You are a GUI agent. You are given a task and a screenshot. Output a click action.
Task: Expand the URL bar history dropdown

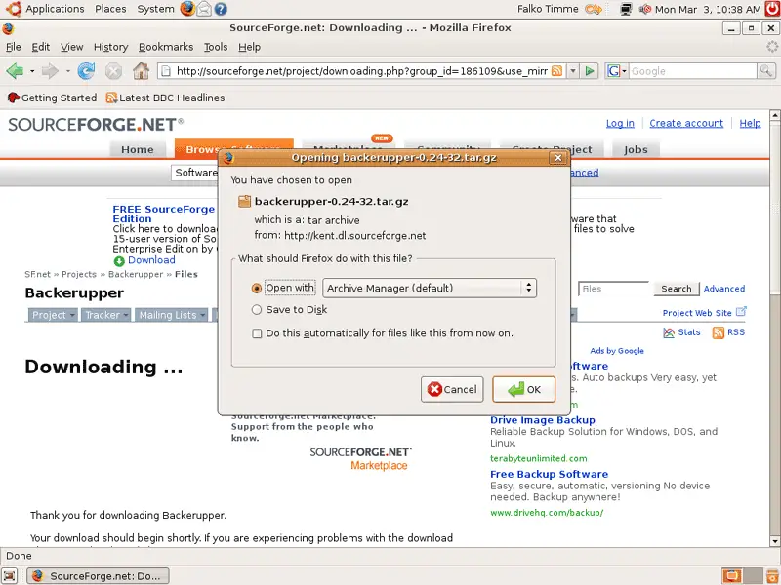(x=573, y=71)
